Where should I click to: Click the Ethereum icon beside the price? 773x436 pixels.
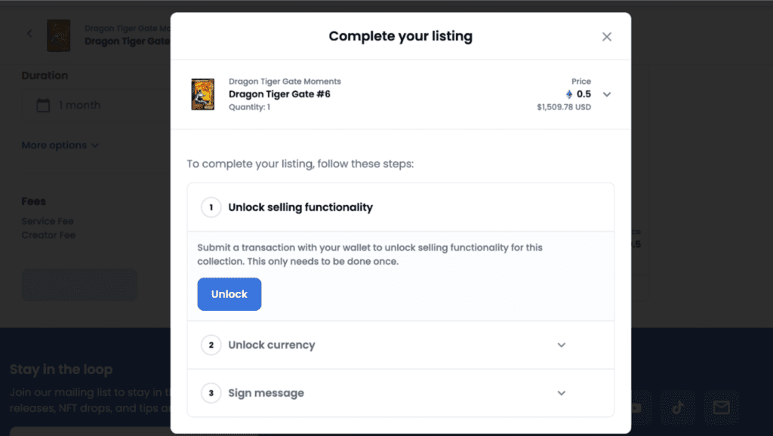pyautogui.click(x=569, y=94)
